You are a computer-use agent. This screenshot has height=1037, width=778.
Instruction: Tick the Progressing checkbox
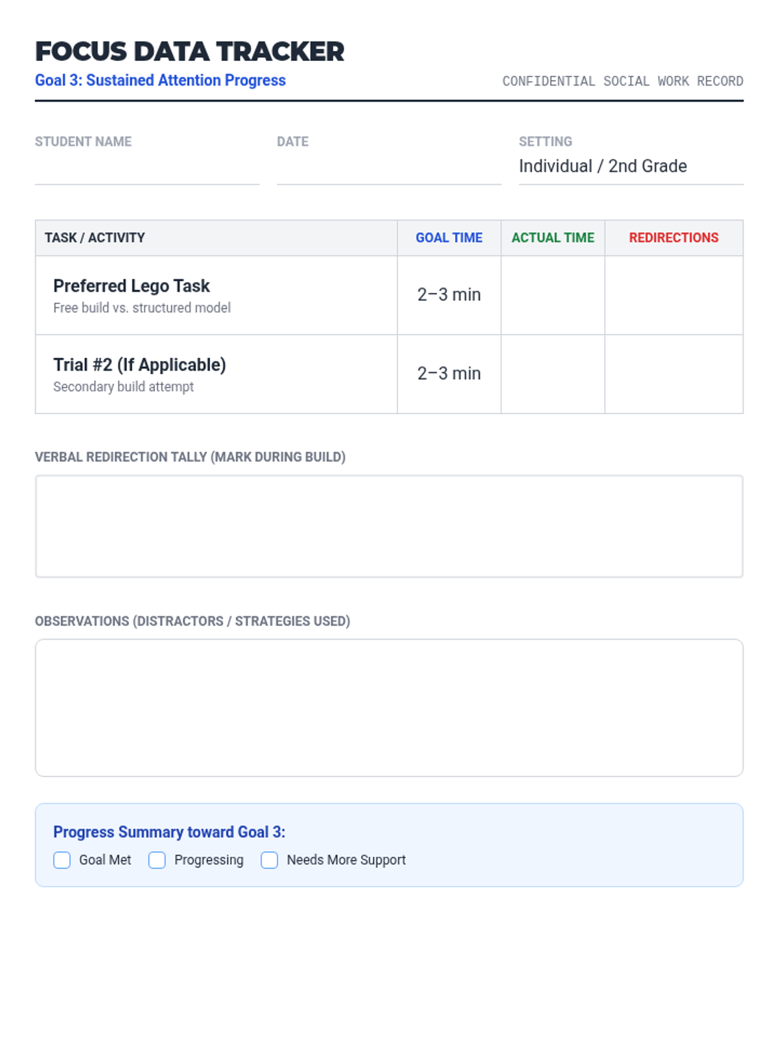157,860
